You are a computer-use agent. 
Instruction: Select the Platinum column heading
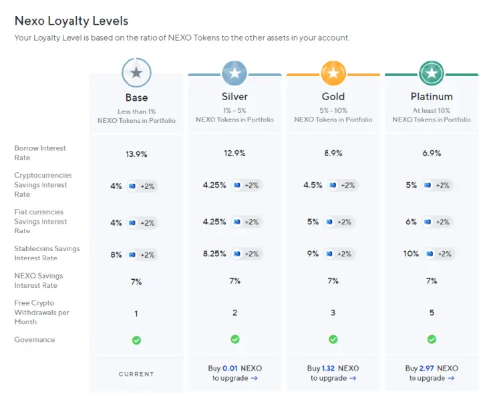click(432, 96)
